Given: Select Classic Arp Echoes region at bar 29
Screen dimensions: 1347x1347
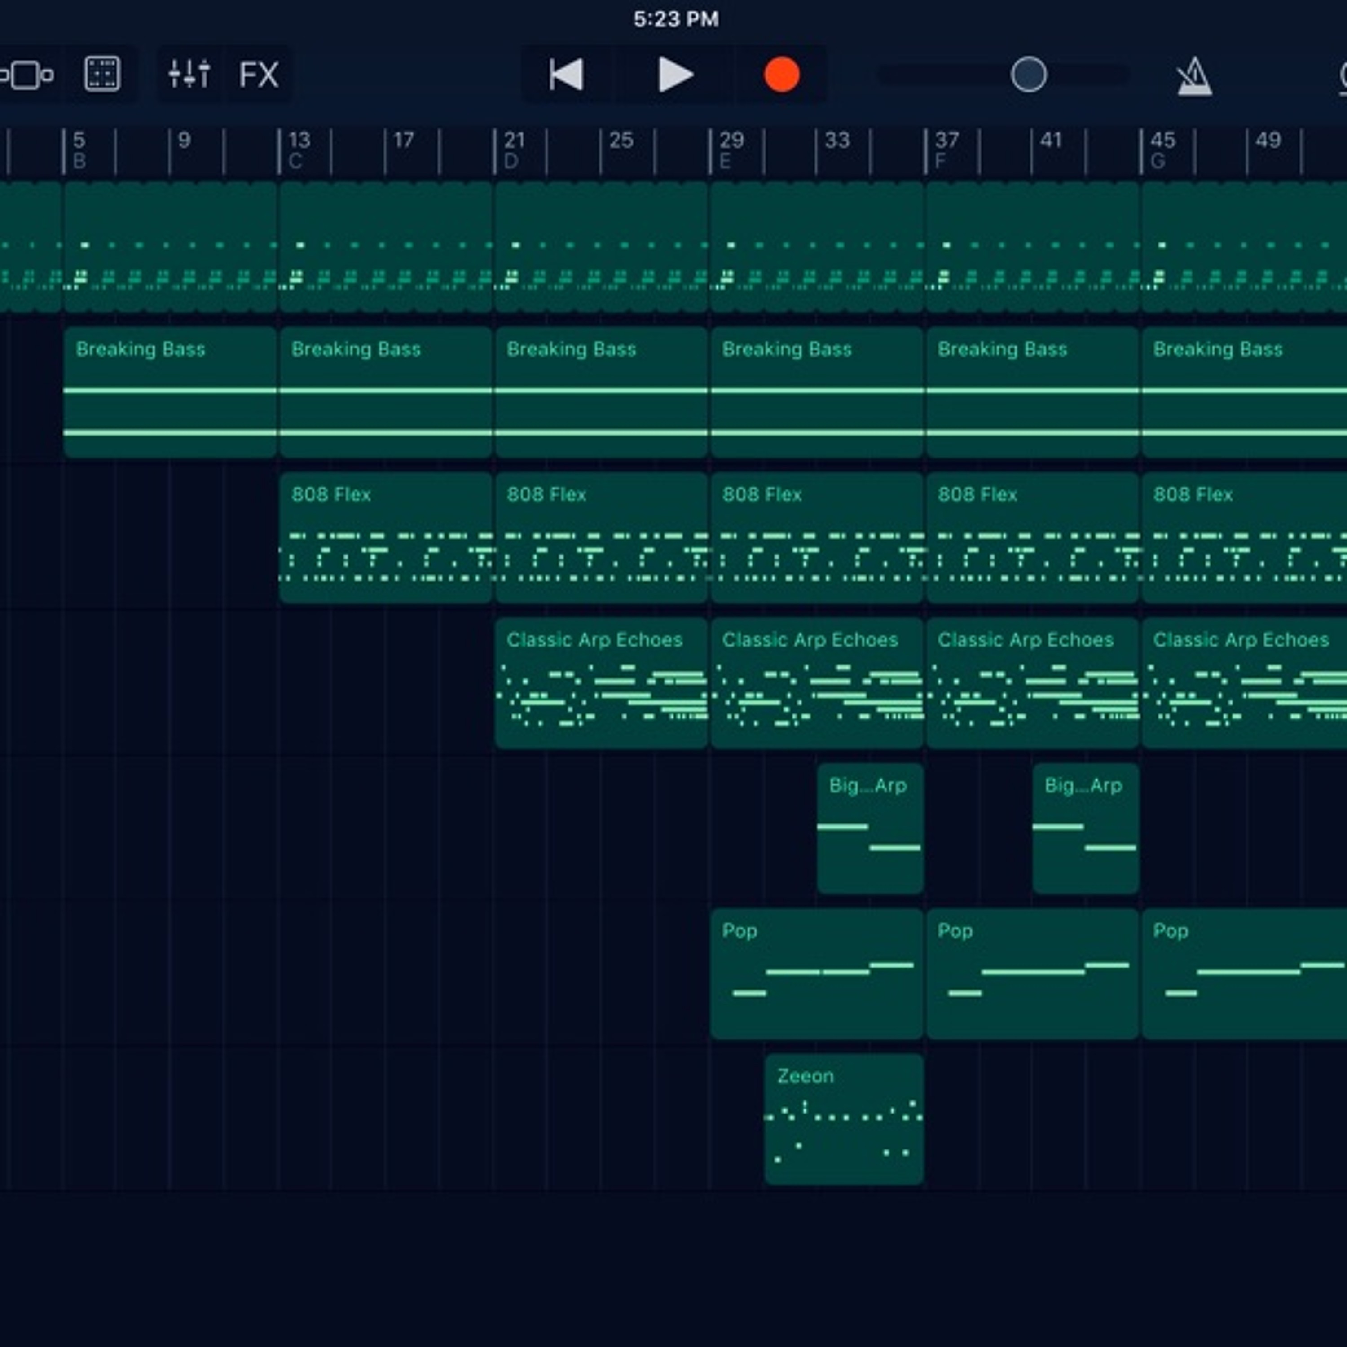Looking at the screenshot, I should 817,683.
